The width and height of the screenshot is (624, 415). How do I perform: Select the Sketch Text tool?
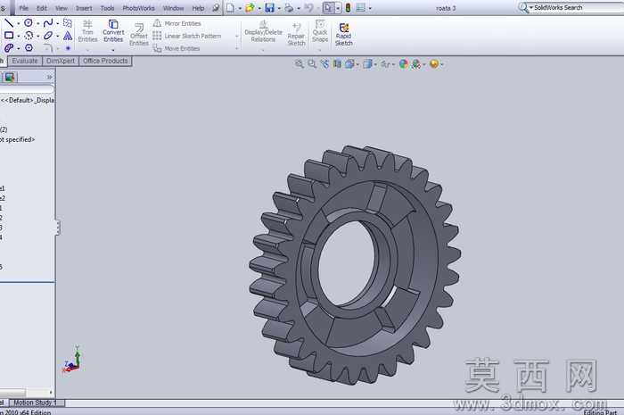pos(68,36)
